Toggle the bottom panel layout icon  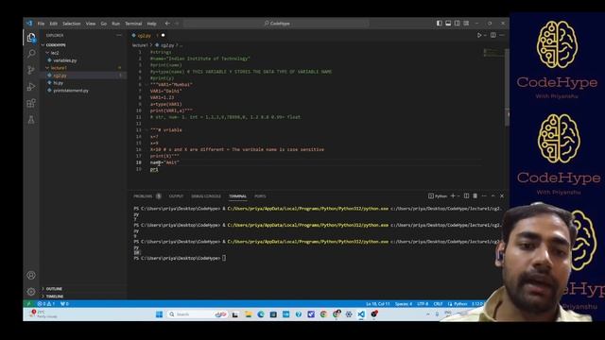click(x=448, y=23)
